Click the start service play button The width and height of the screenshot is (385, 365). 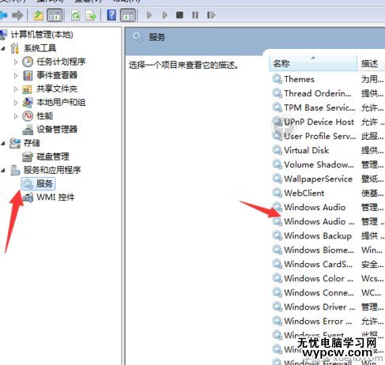point(149,15)
